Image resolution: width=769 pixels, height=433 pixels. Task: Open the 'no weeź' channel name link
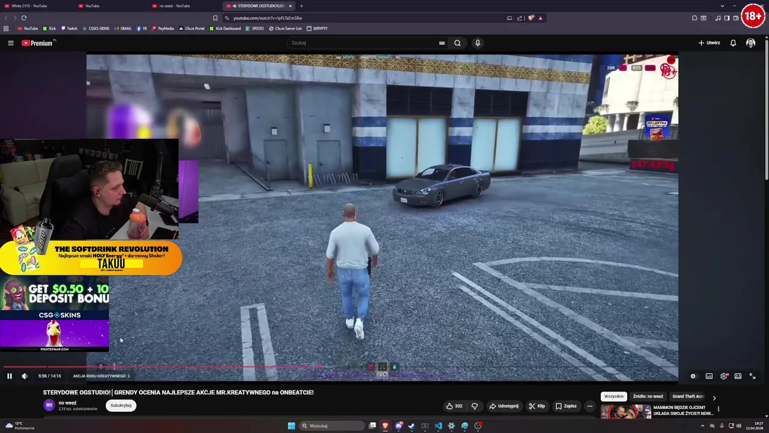pos(67,403)
